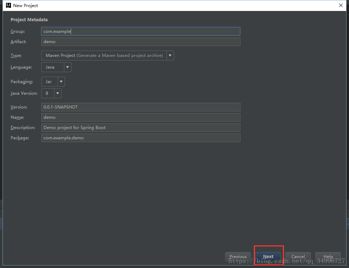Cancel the New Project wizard
This screenshot has height=268, width=349.
coord(298,257)
